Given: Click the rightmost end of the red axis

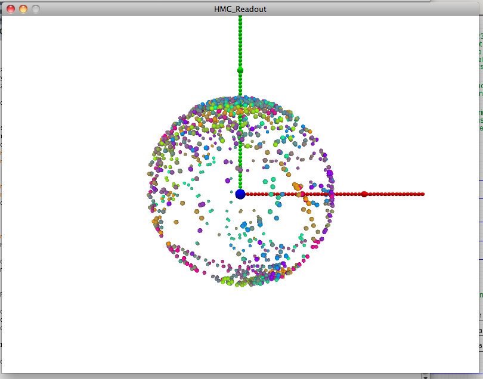Looking at the screenshot, I should coord(422,194).
